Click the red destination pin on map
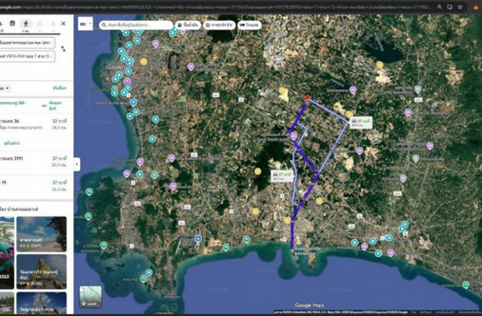The height and width of the screenshot is (316, 482). pos(307,98)
